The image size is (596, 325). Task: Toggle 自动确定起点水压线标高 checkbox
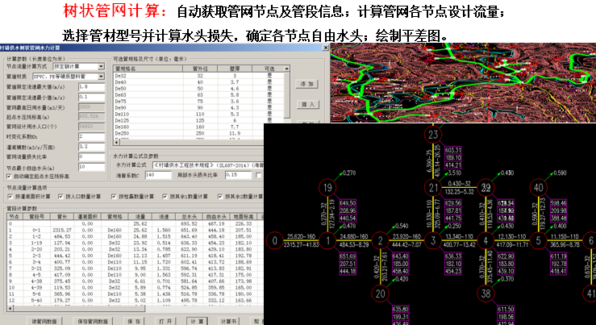pos(6,175)
